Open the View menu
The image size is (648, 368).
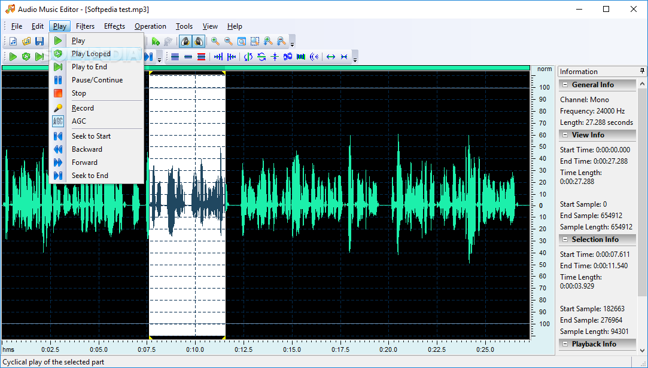click(210, 26)
